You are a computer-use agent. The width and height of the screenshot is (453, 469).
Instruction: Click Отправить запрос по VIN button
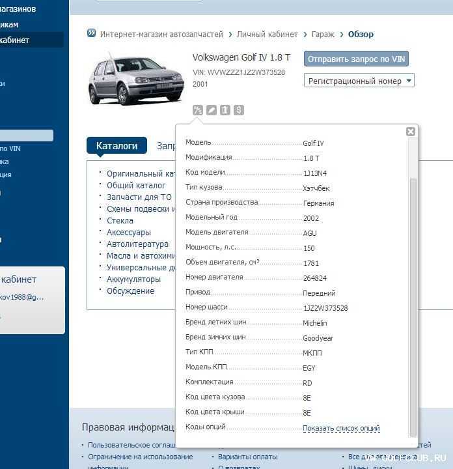[x=356, y=59]
